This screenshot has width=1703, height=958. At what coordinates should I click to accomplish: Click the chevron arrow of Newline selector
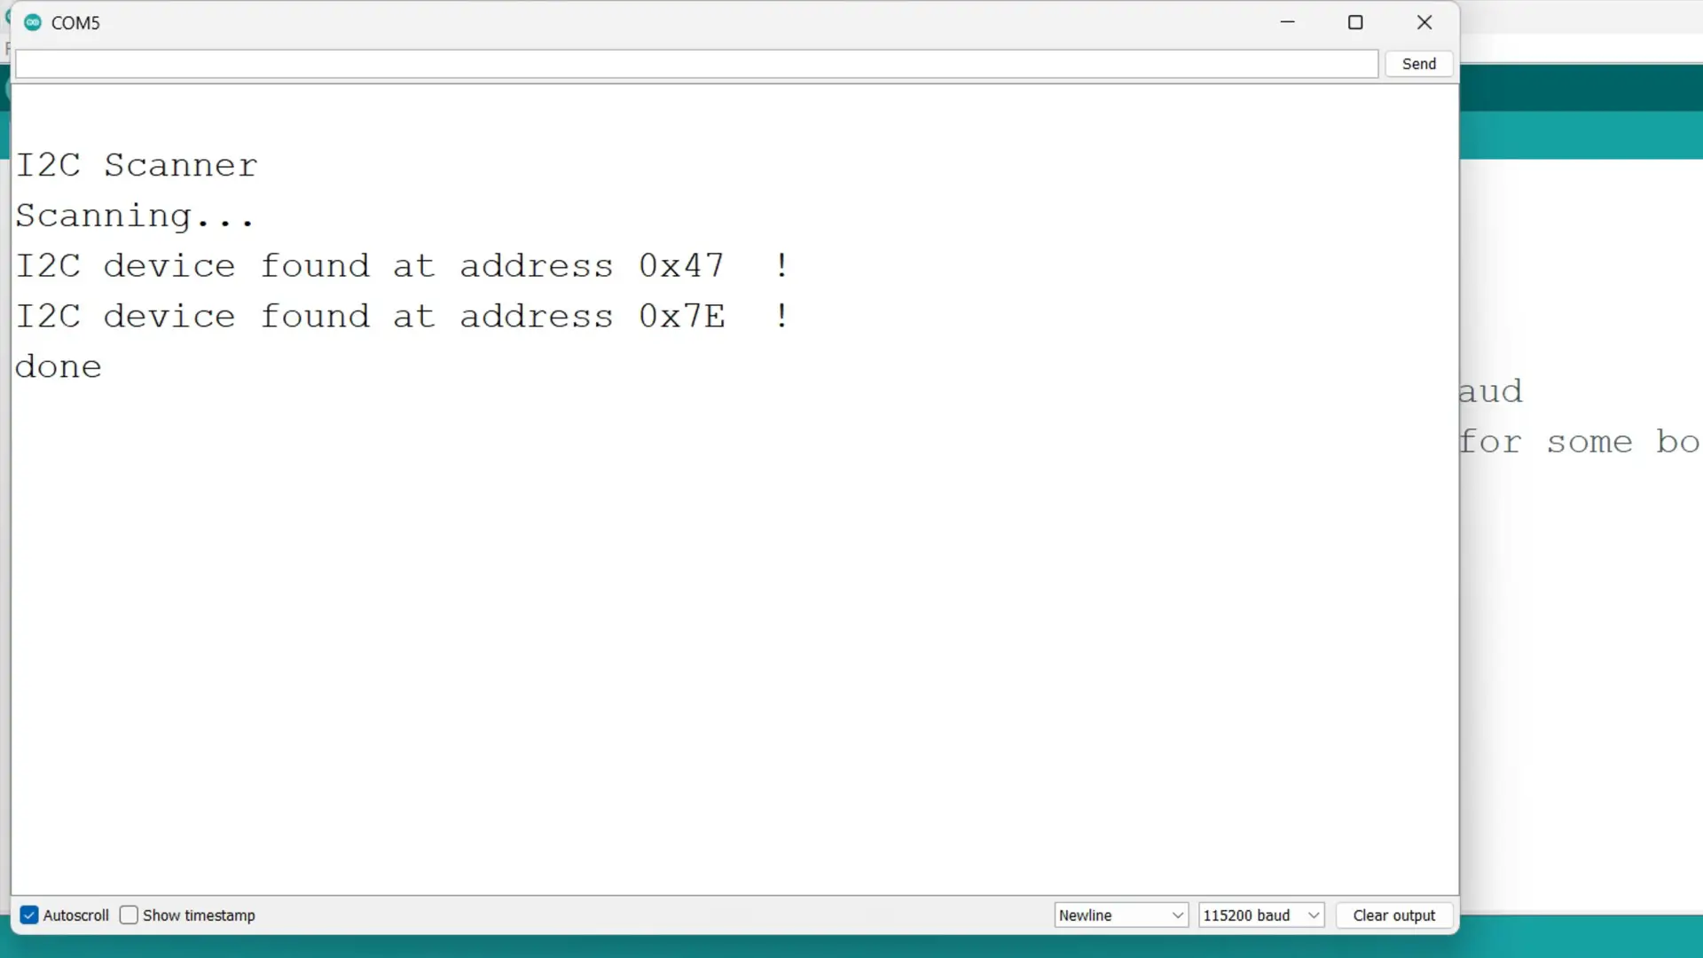[1178, 915]
